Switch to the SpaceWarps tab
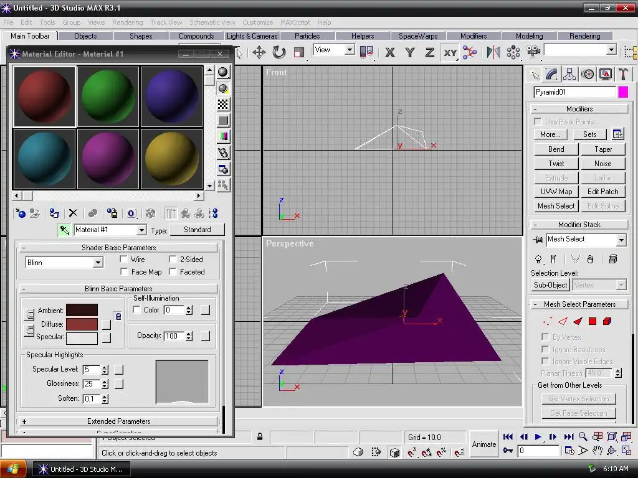The image size is (638, 478). pos(418,35)
